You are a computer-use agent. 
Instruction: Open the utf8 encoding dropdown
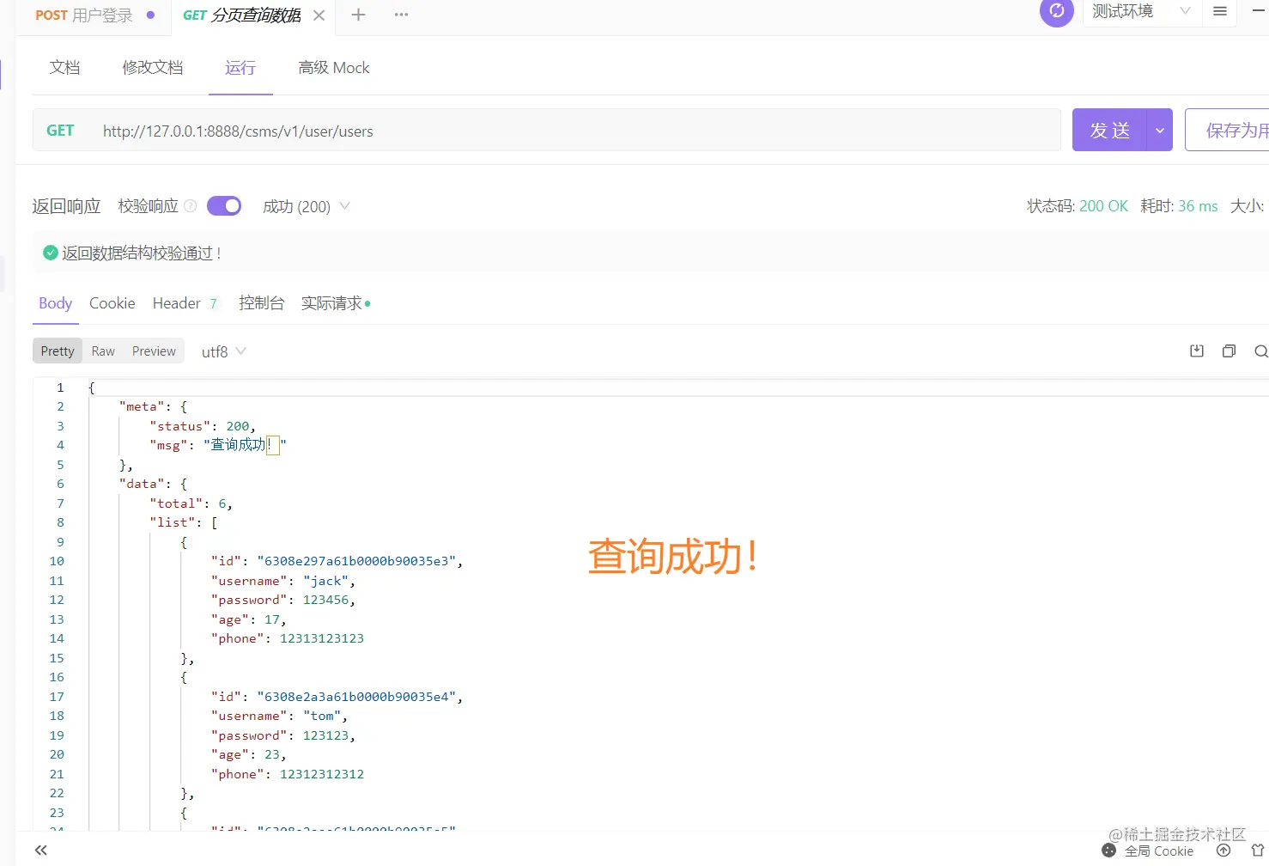tap(223, 351)
